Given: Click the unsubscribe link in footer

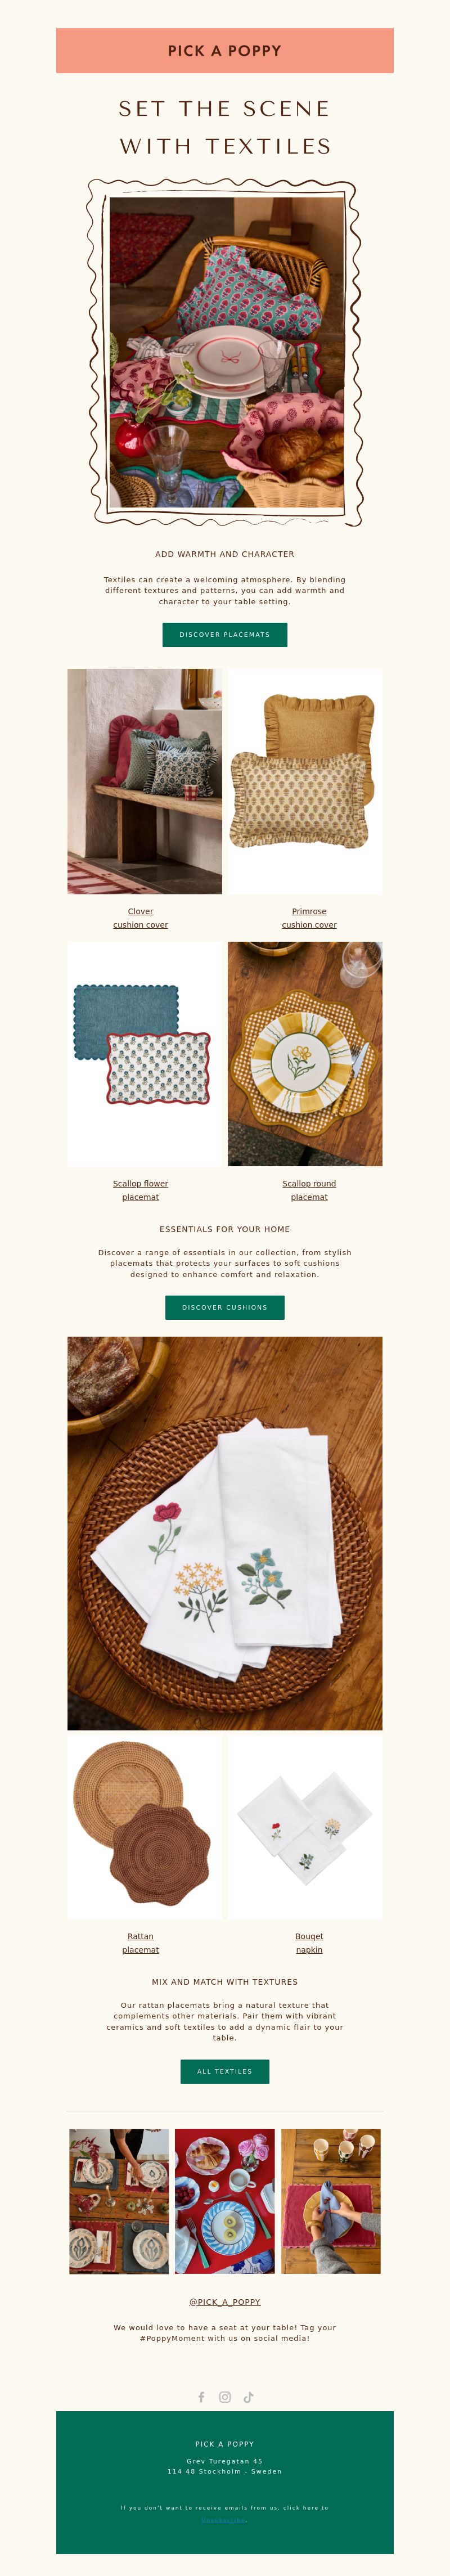Looking at the screenshot, I should click(224, 2520).
